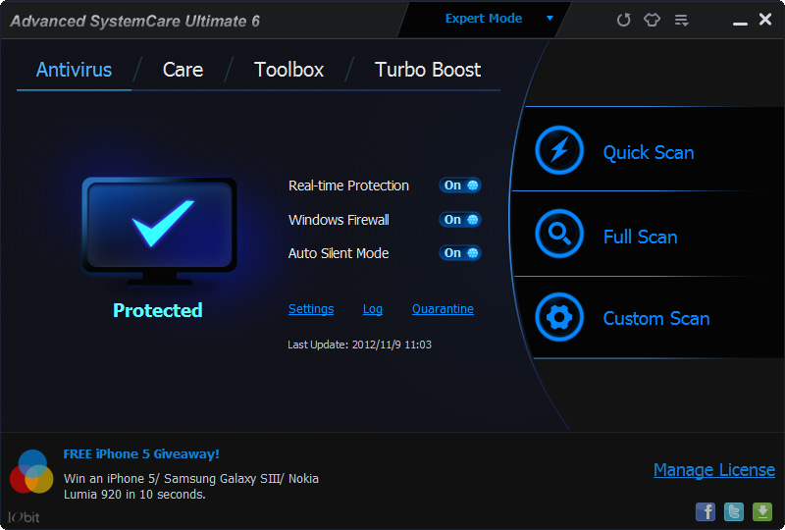This screenshot has width=785, height=530.
Task: Open the Quarantine link
Action: (x=443, y=309)
